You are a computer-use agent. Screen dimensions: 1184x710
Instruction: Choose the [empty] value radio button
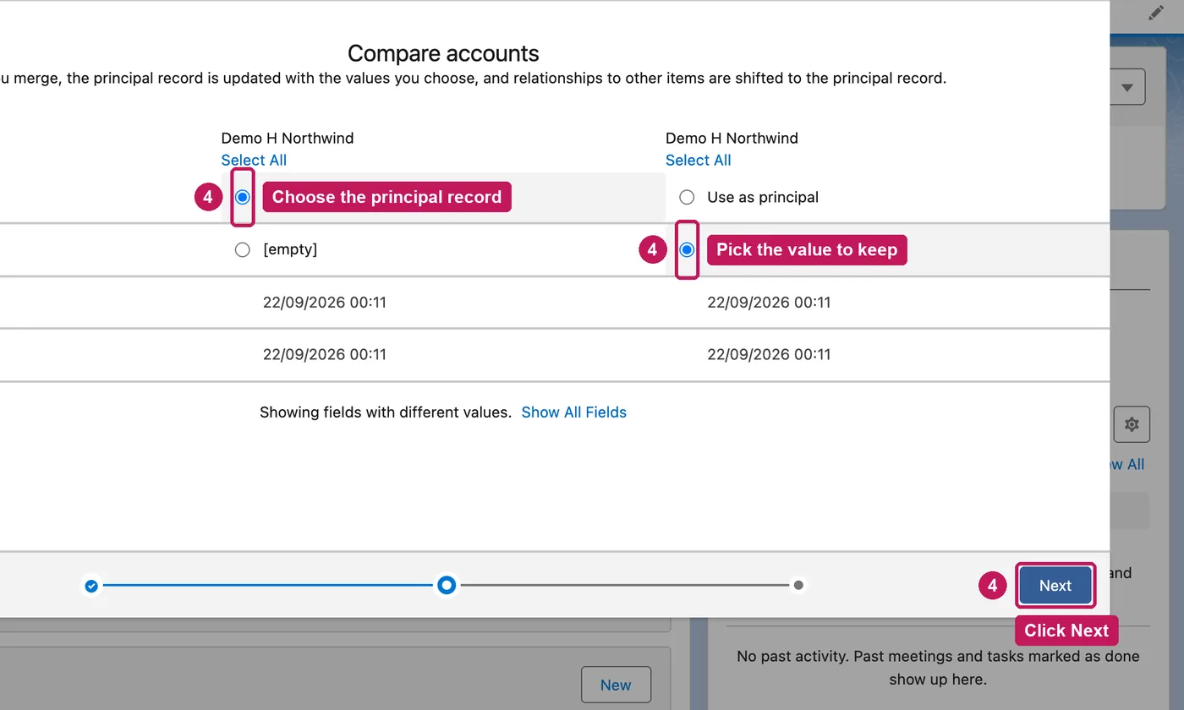[x=243, y=249]
